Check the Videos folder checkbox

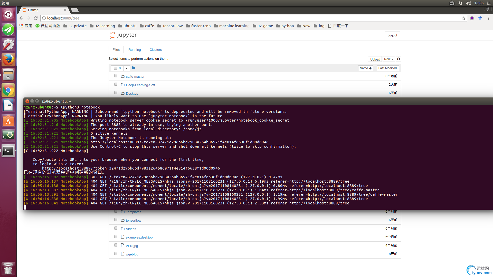click(x=116, y=228)
